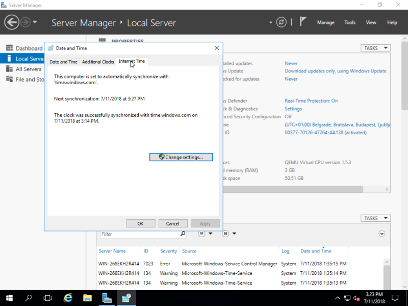Click the search magnifier in Filter box
This screenshot has width=408, height=306.
tap(183, 234)
